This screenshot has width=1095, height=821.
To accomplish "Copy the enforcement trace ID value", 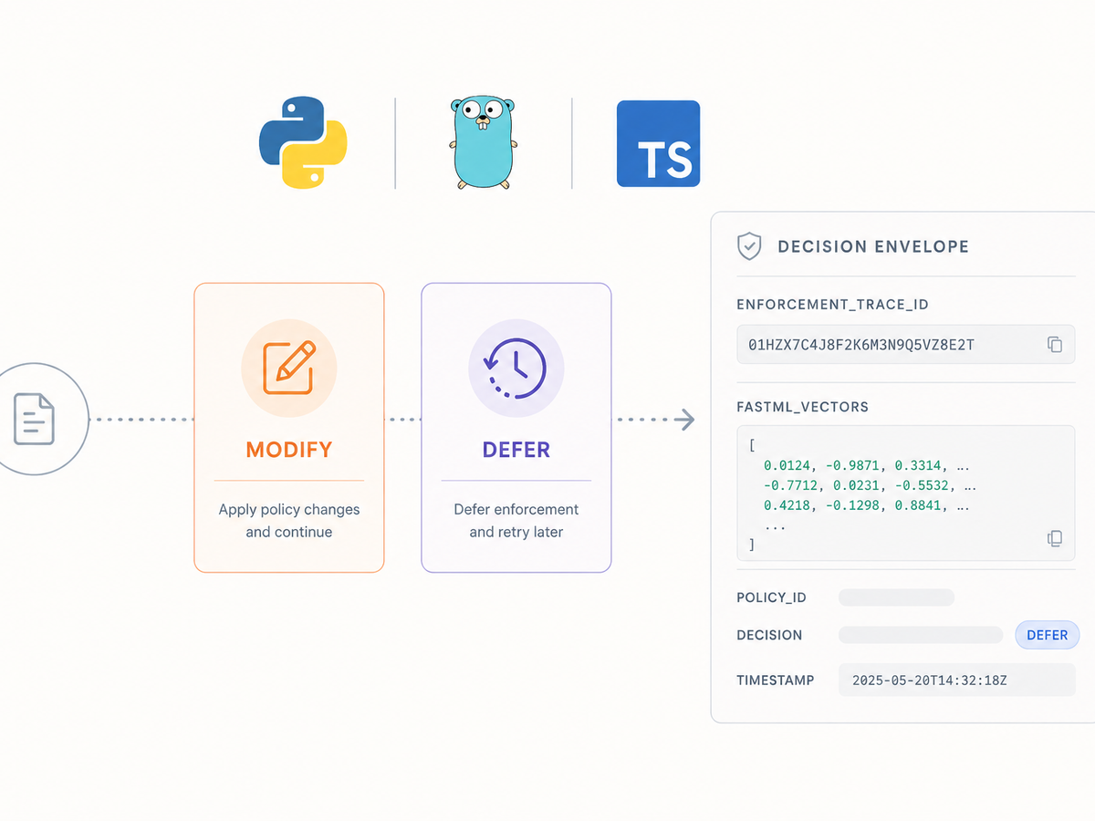I will click(x=1055, y=345).
